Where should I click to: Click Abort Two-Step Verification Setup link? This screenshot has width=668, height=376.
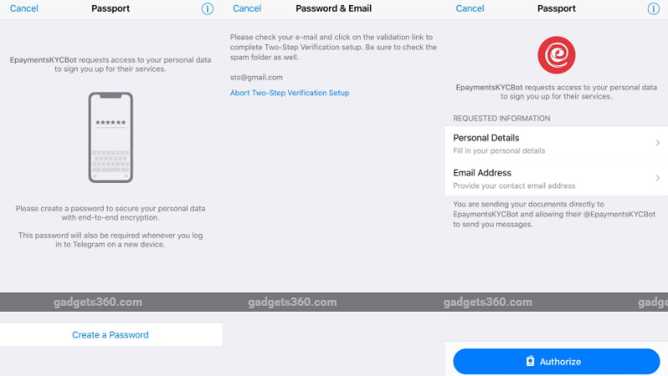point(290,93)
